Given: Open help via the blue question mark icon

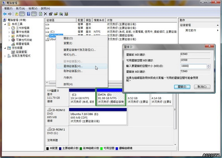Looking at the screenshot, I should click(x=28, y=14).
